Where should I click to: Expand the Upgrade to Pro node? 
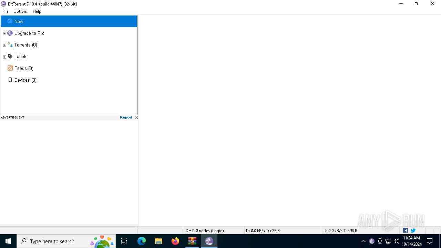coord(4,33)
